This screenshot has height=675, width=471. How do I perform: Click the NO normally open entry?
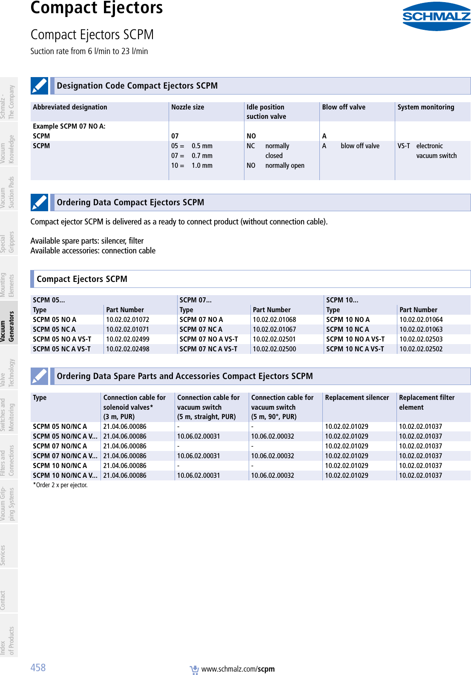click(276, 166)
